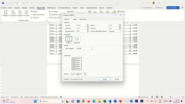
Task: Click the Izquierdo margin input field
Action: (82, 28)
